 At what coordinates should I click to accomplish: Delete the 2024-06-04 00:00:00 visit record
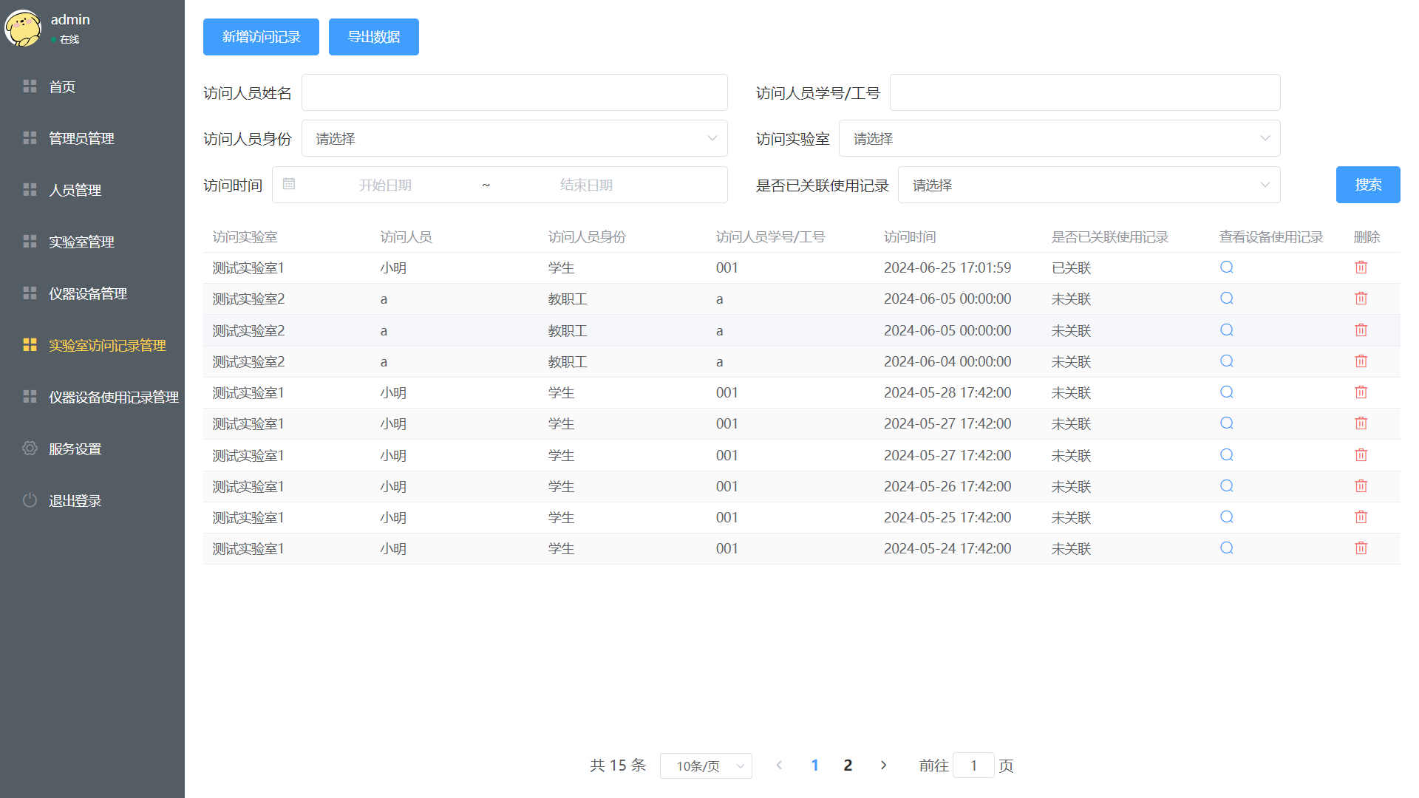[1361, 361]
